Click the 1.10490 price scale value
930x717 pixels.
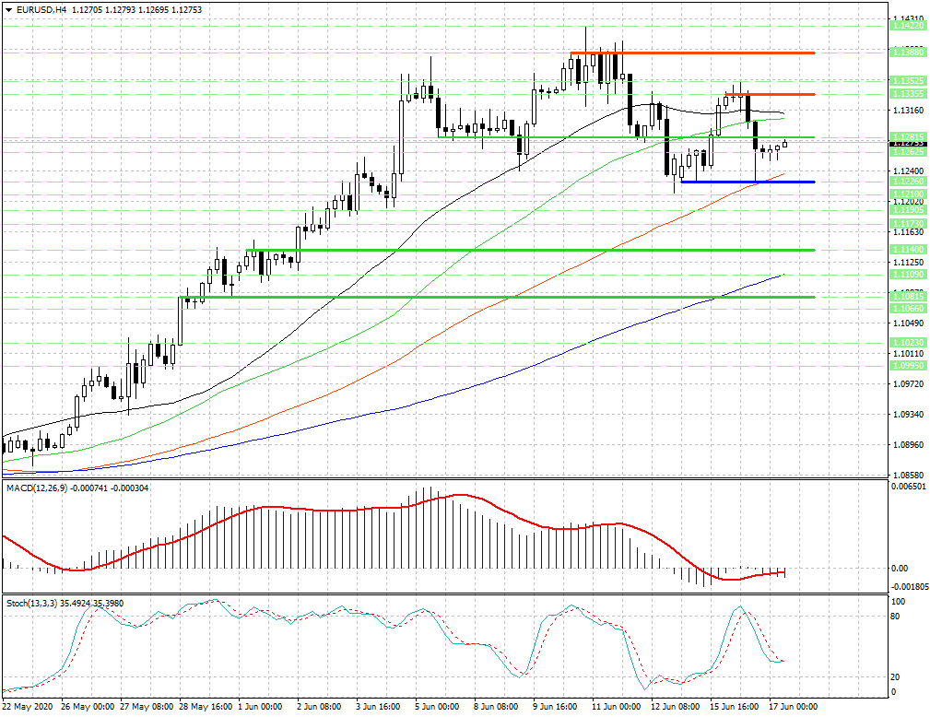[x=908, y=323]
